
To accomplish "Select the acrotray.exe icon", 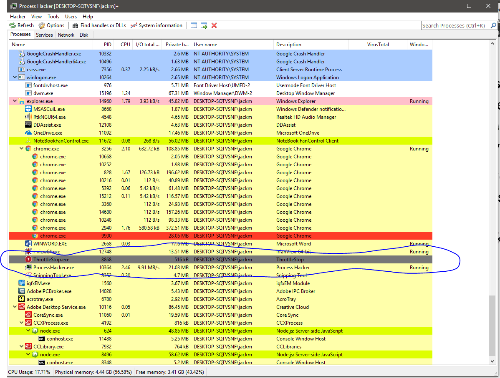I will [x=22, y=299].
